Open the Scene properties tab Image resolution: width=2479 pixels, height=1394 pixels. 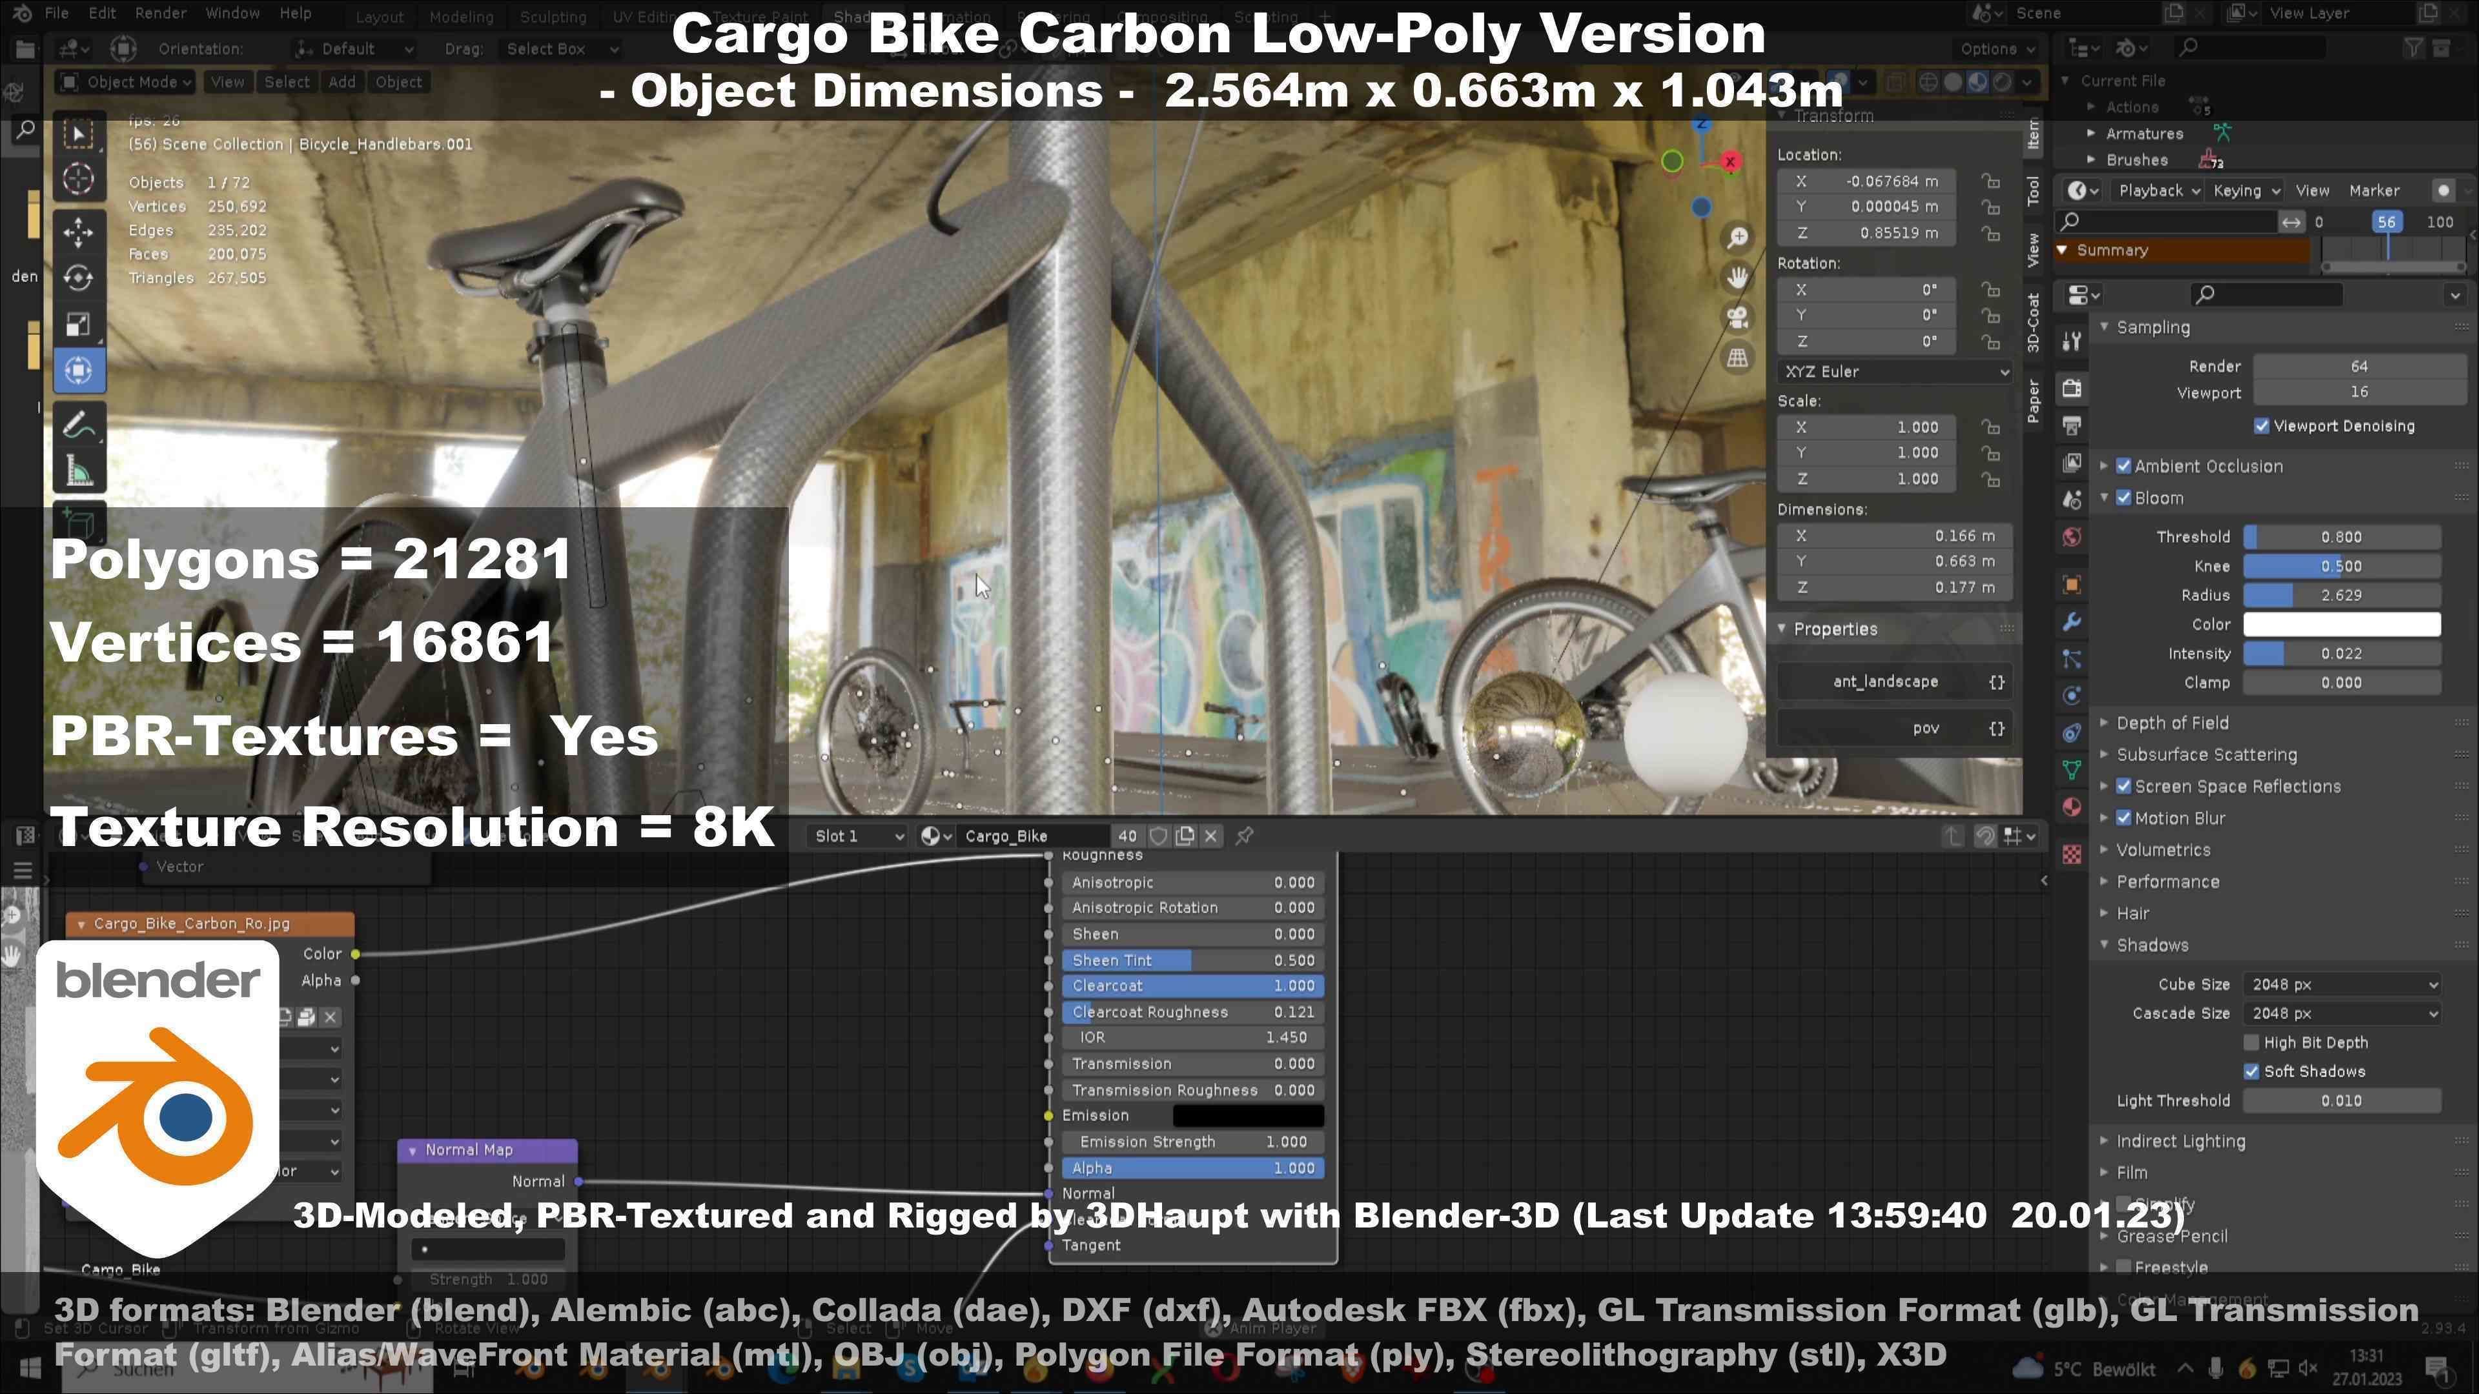click(x=2072, y=500)
